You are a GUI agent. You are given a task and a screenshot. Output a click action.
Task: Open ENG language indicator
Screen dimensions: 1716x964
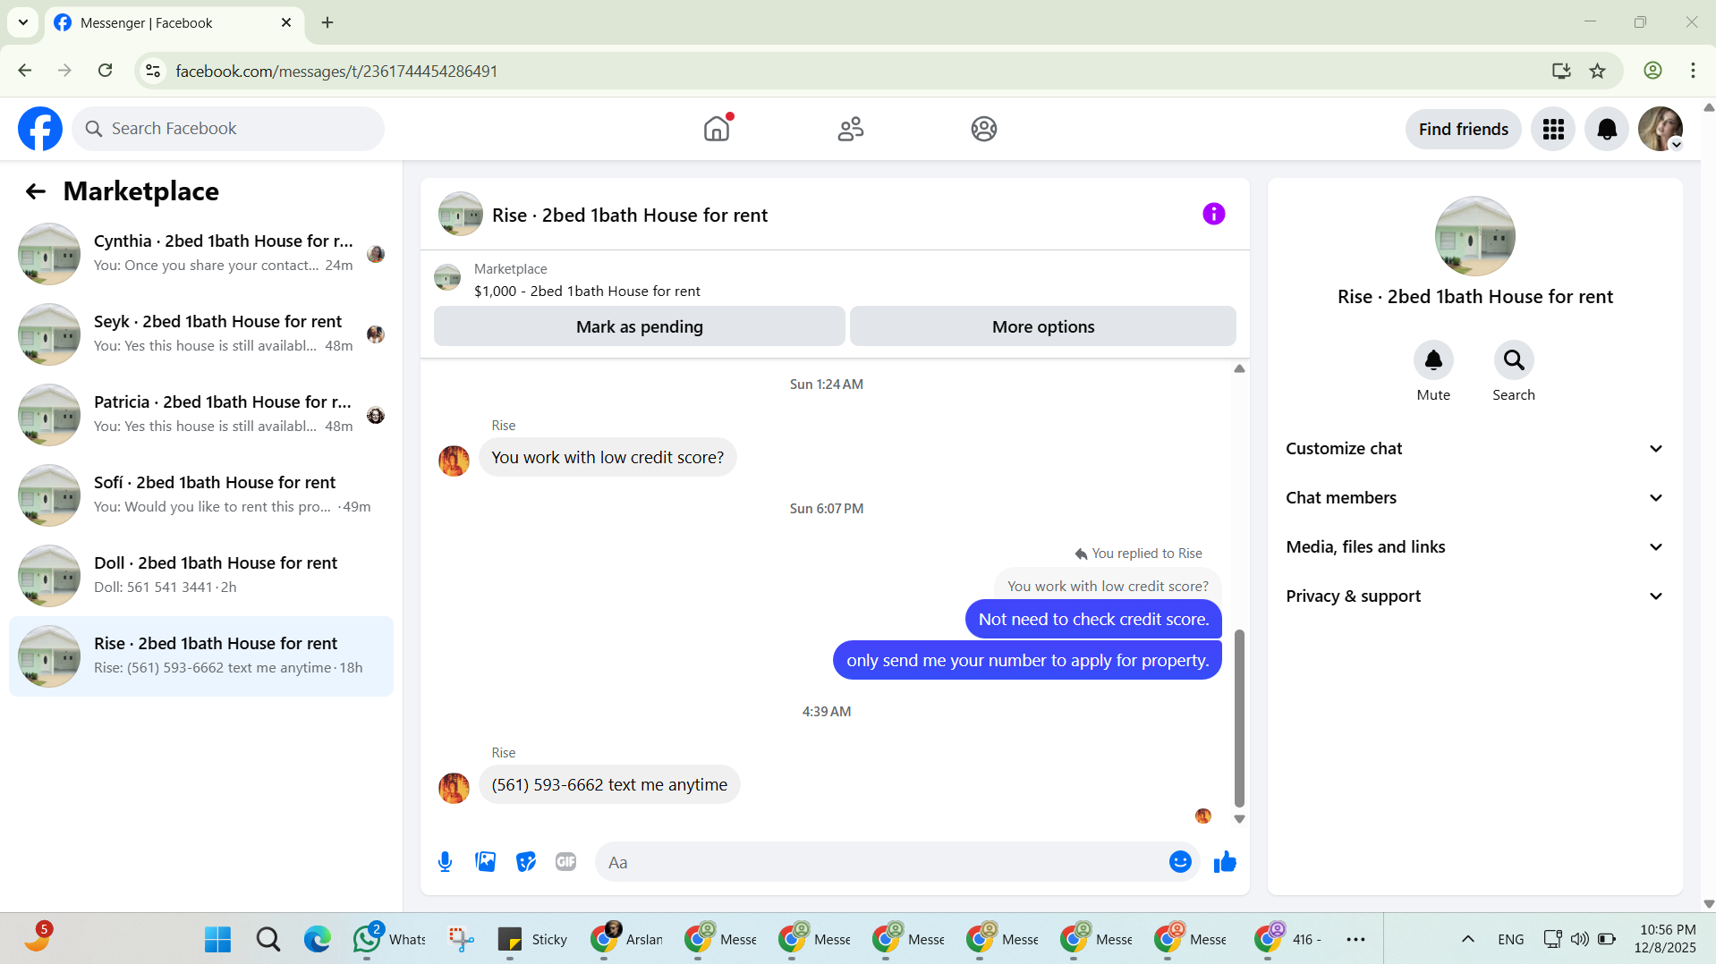[x=1510, y=939]
